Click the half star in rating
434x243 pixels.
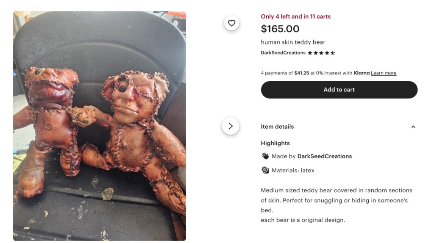(333, 53)
